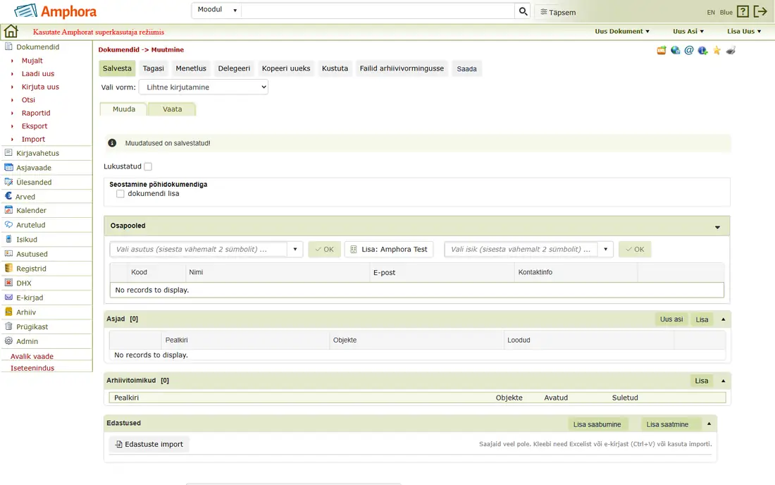Switch to the Vaata tab
This screenshot has width=775, height=485.
[x=172, y=109]
